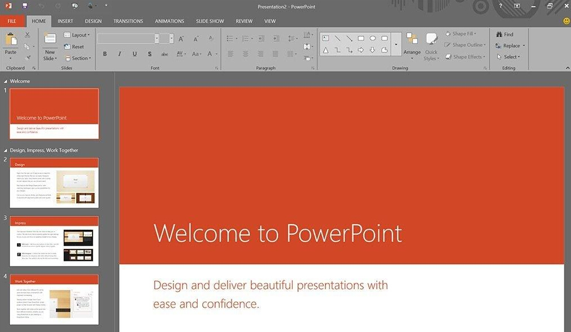Click the Font Color A button
Viewport: 571px width, 332px height.
[x=210, y=54]
